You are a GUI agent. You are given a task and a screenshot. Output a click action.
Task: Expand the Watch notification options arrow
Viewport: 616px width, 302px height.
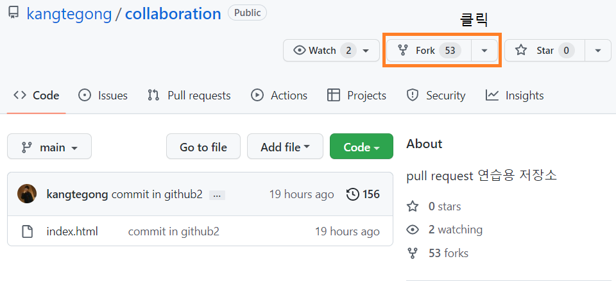[x=366, y=51]
